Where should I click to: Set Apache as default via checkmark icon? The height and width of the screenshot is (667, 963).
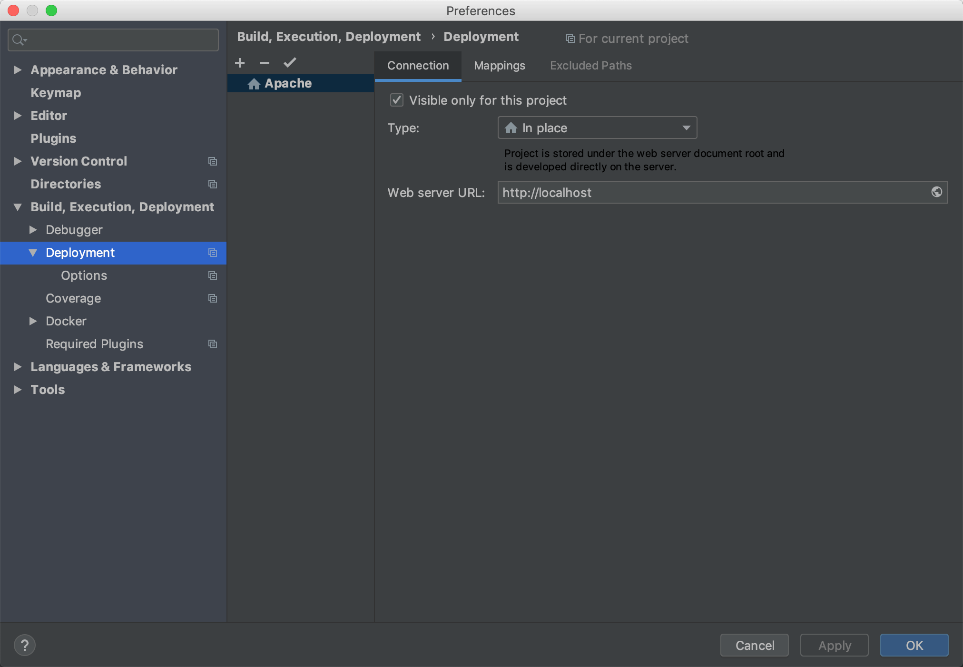290,62
